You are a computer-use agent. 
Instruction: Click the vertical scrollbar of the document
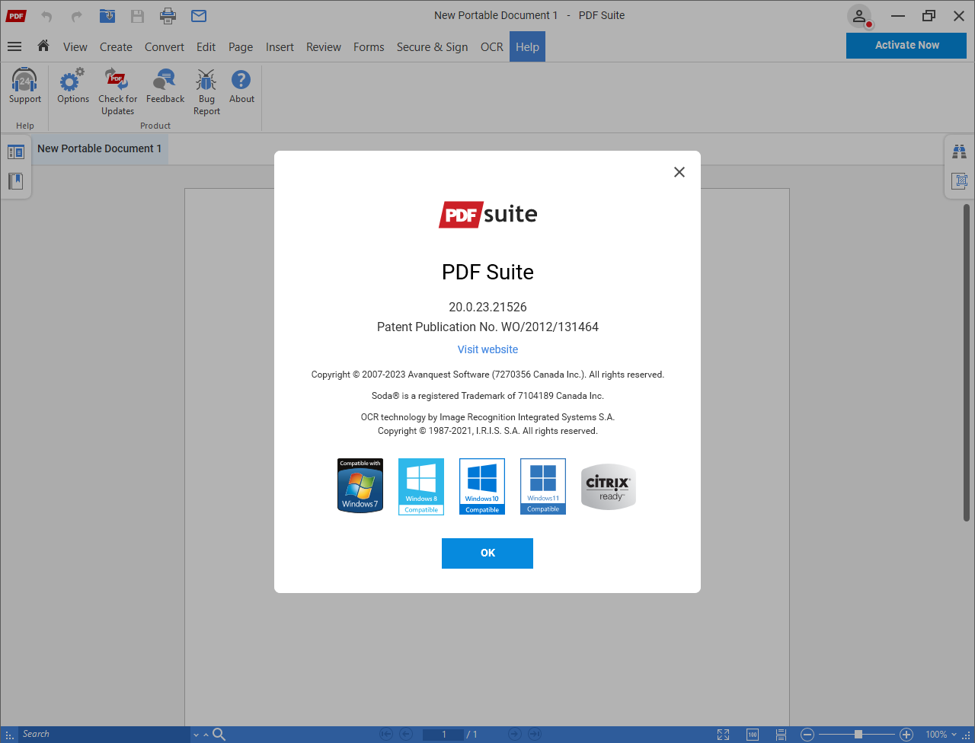[x=967, y=362]
